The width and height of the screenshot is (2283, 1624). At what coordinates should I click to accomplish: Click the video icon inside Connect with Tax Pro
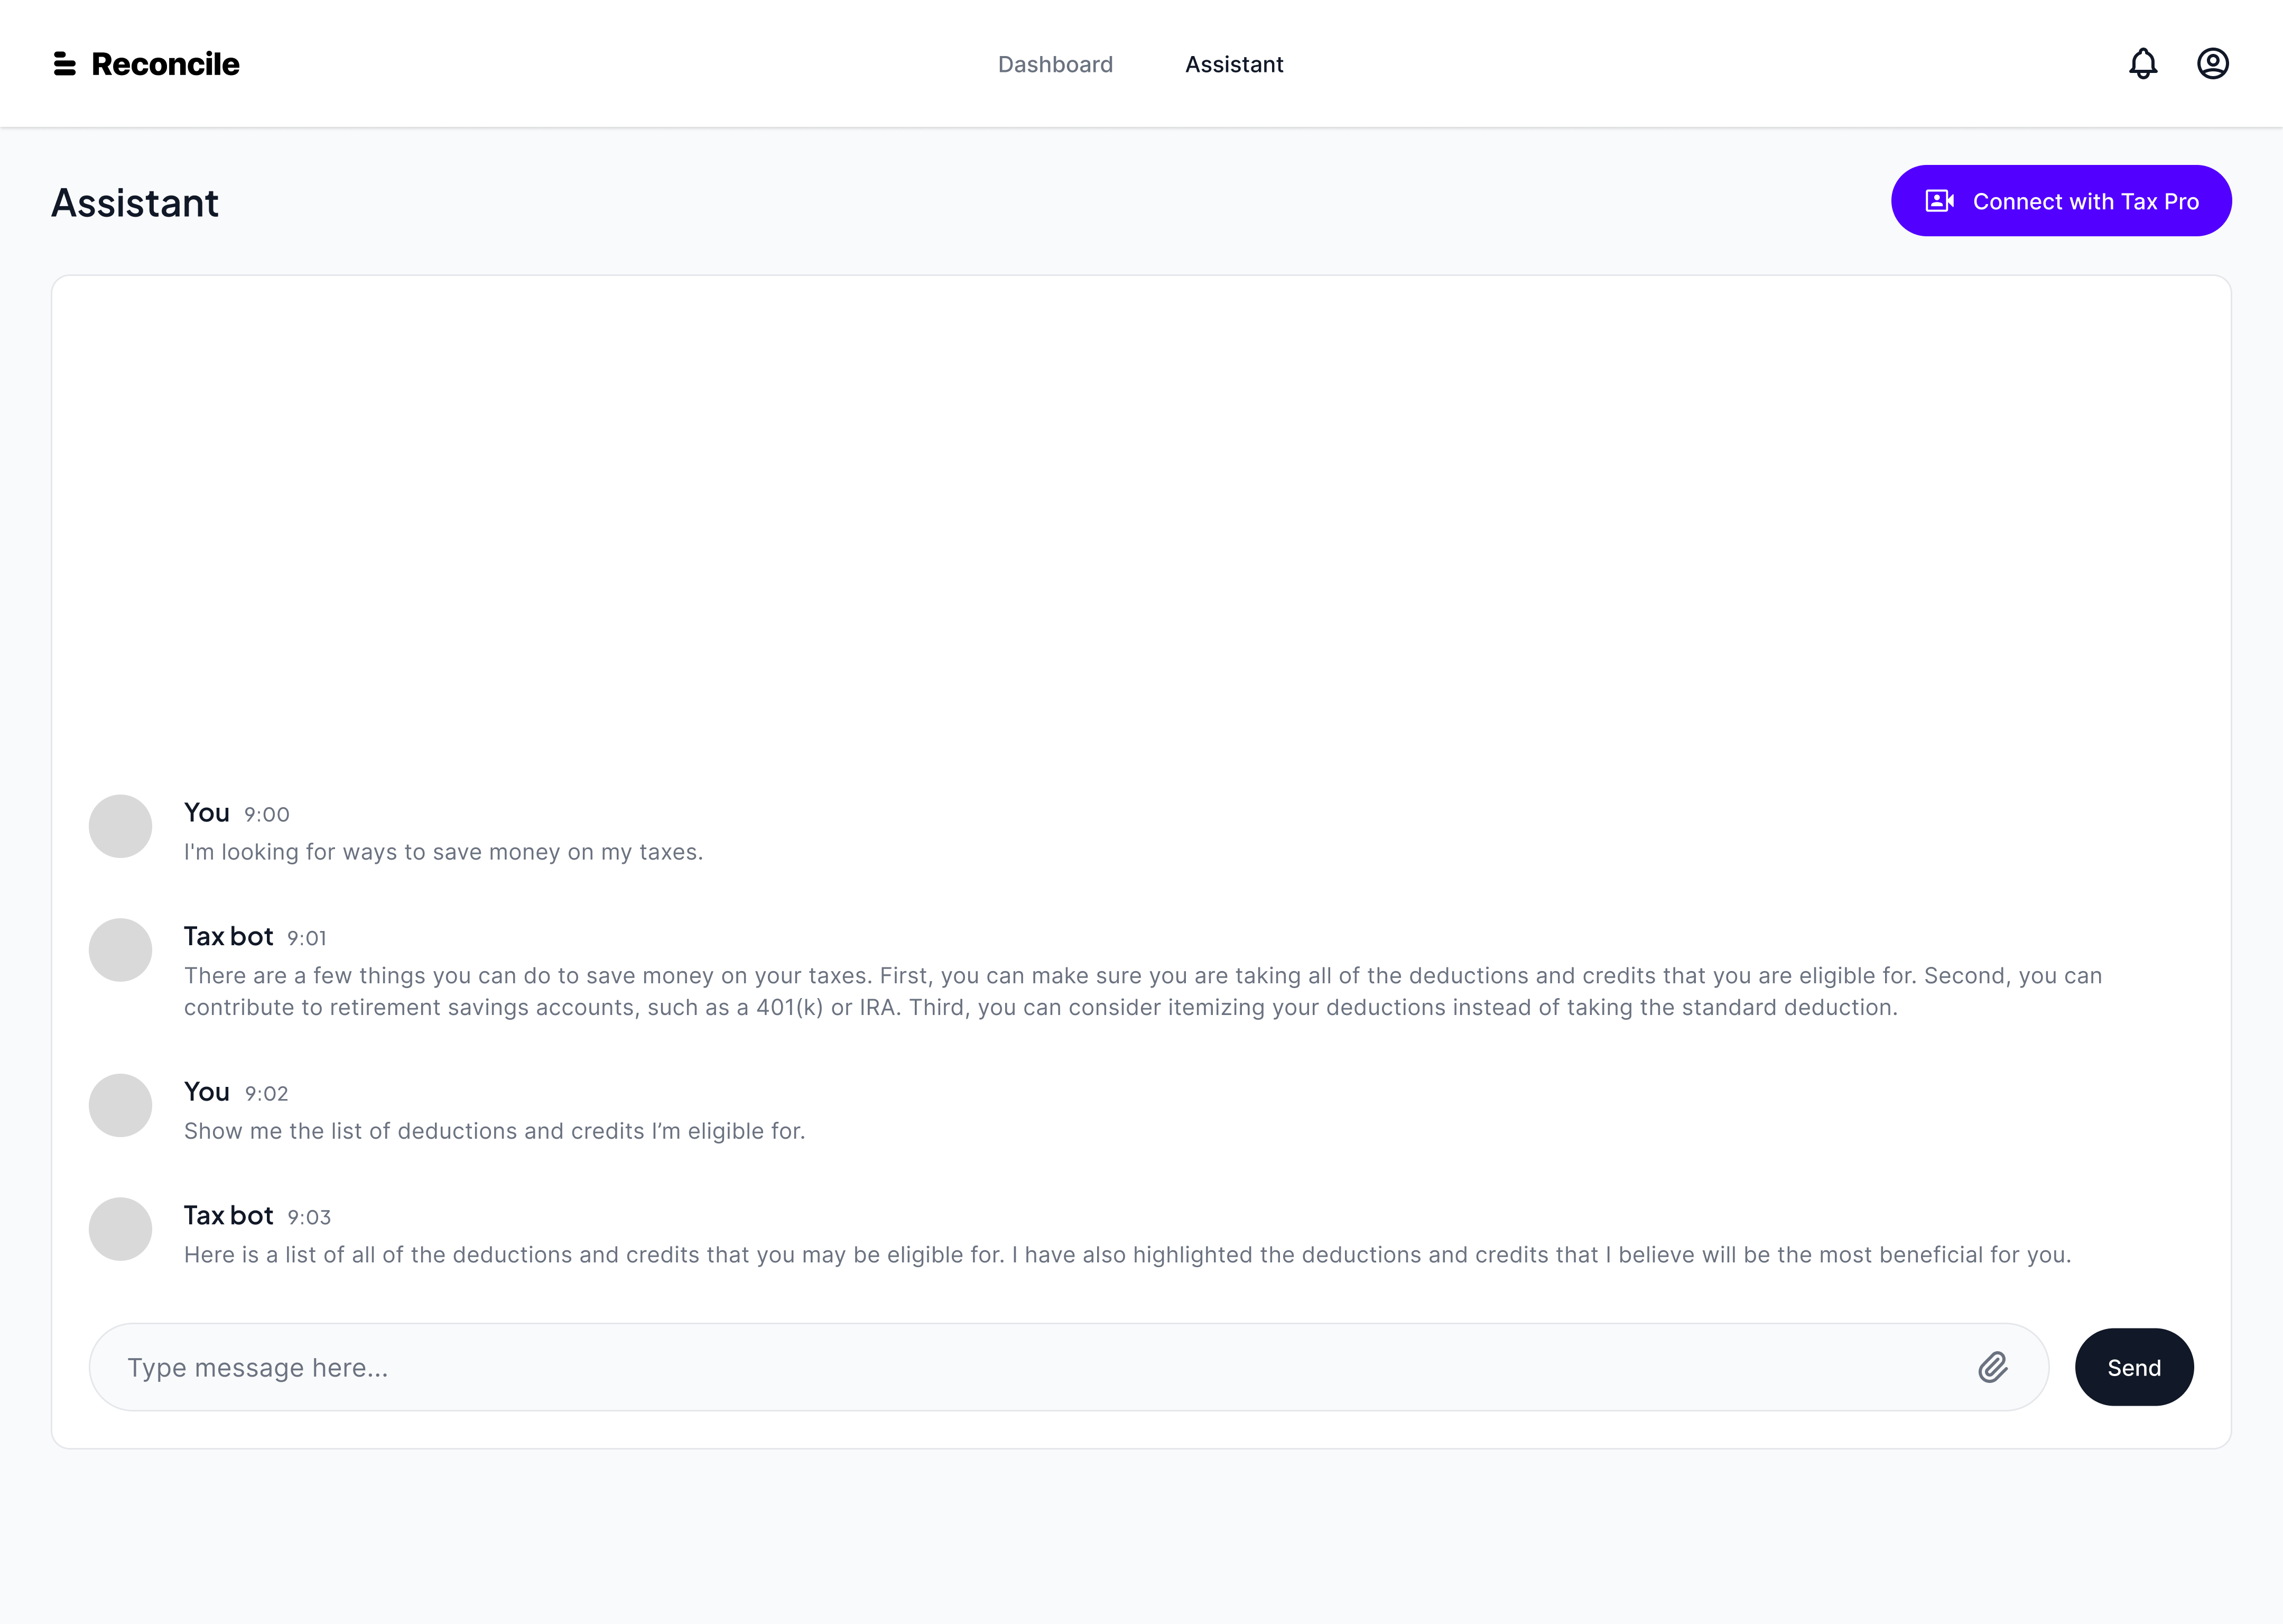coord(1939,201)
